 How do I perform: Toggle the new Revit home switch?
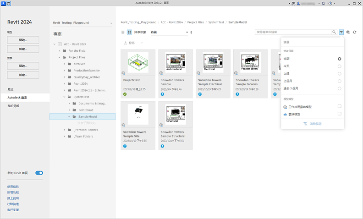pyautogui.click(x=39, y=173)
